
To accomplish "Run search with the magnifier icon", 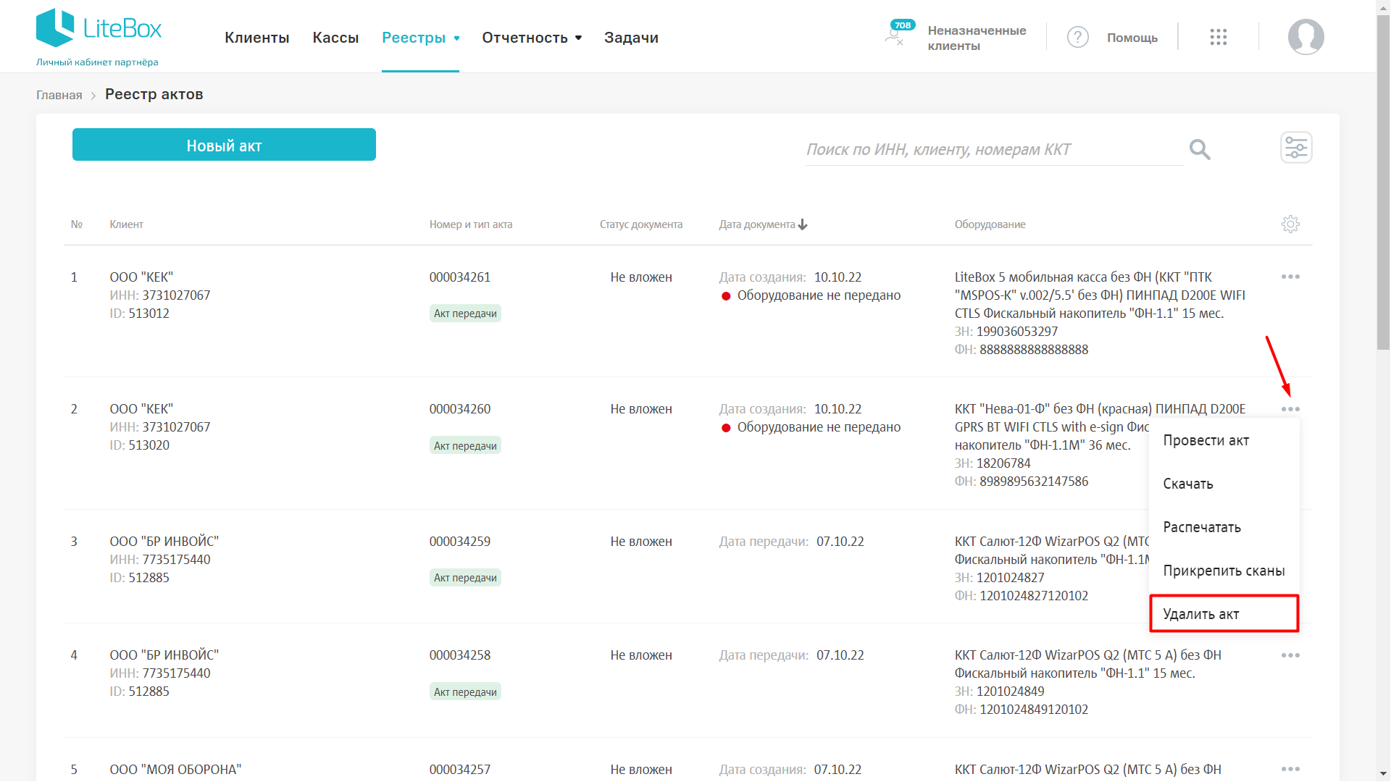I will (1200, 149).
